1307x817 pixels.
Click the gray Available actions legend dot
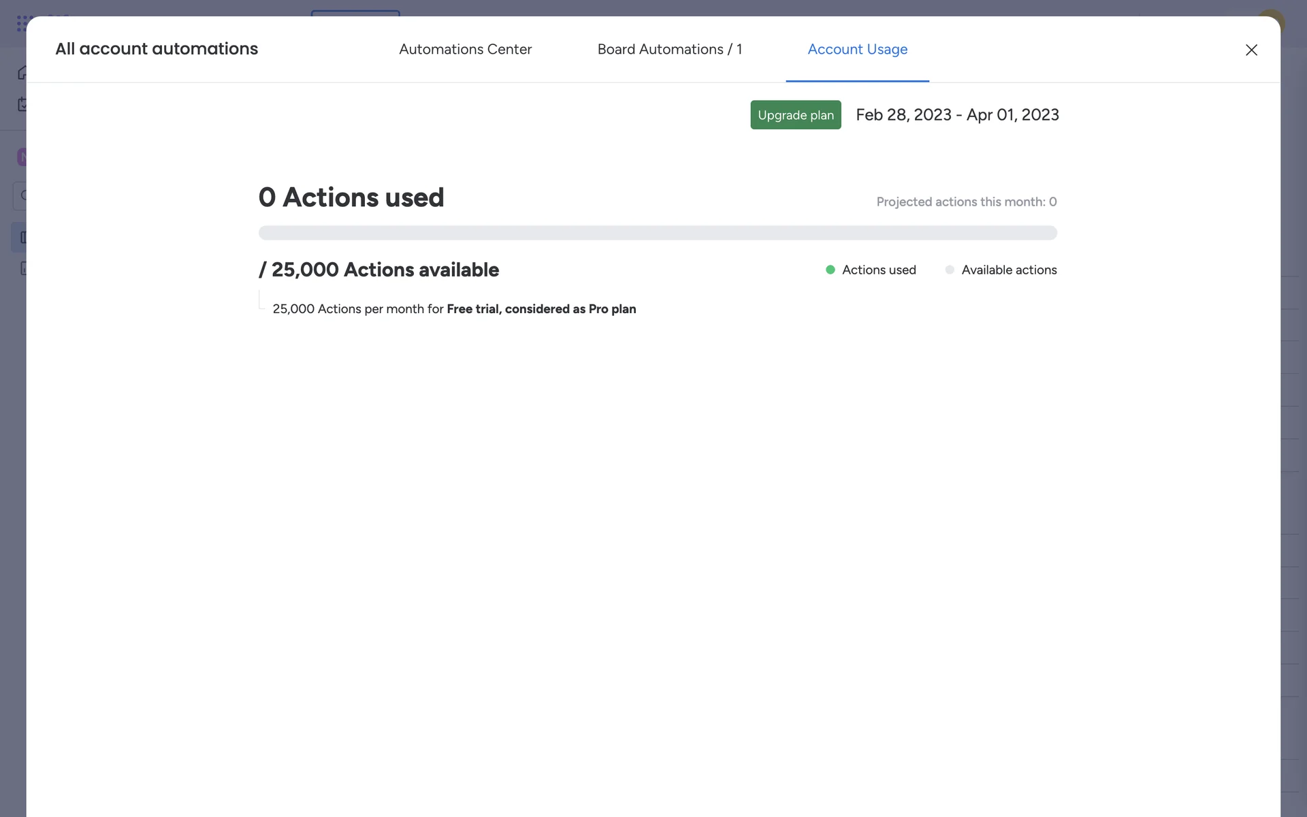(x=949, y=270)
